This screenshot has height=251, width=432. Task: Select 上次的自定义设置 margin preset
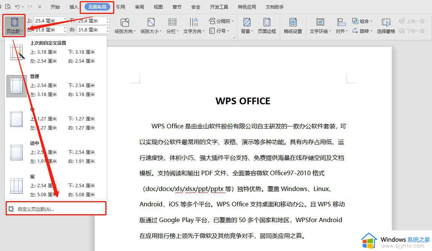click(56, 52)
